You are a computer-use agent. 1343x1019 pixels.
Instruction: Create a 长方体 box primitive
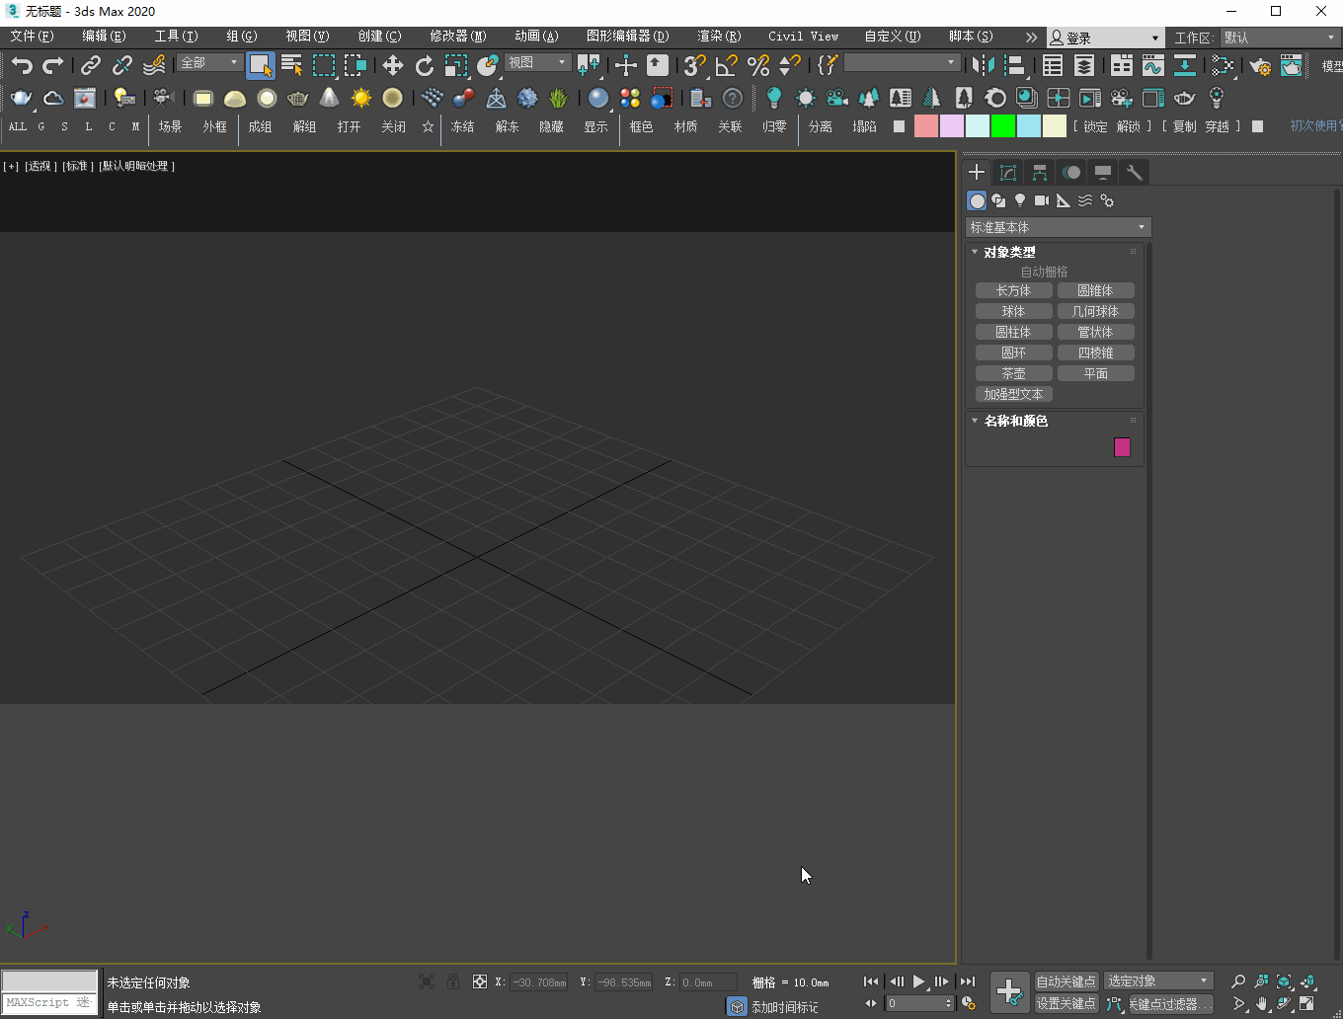coord(1013,290)
